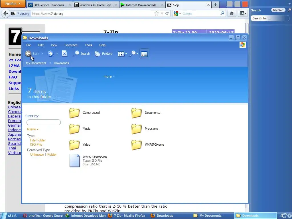Click the Firefox URL address bar
Viewport: 292px width, 219px height.
[x=92, y=14]
